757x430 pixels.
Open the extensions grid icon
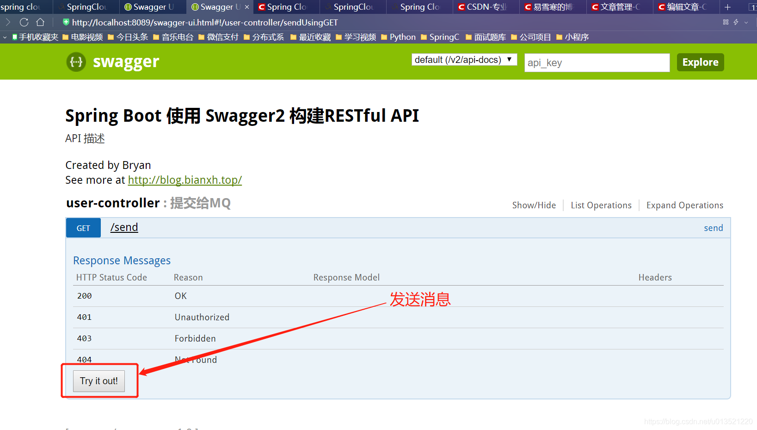point(726,22)
